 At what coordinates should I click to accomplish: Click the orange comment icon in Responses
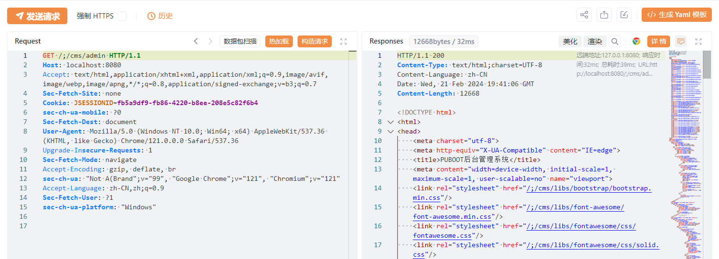click(681, 41)
